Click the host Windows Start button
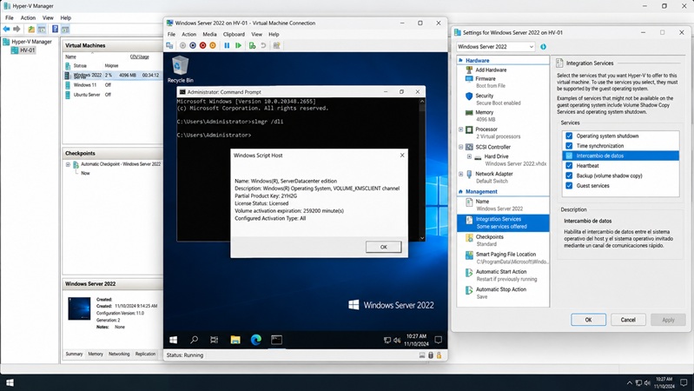The image size is (694, 391). tap(10, 382)
